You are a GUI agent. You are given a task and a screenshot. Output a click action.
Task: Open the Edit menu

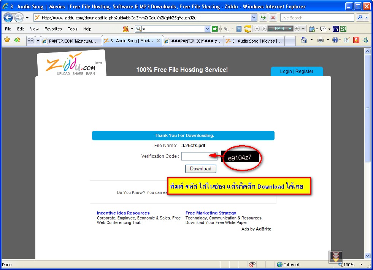coord(21,29)
